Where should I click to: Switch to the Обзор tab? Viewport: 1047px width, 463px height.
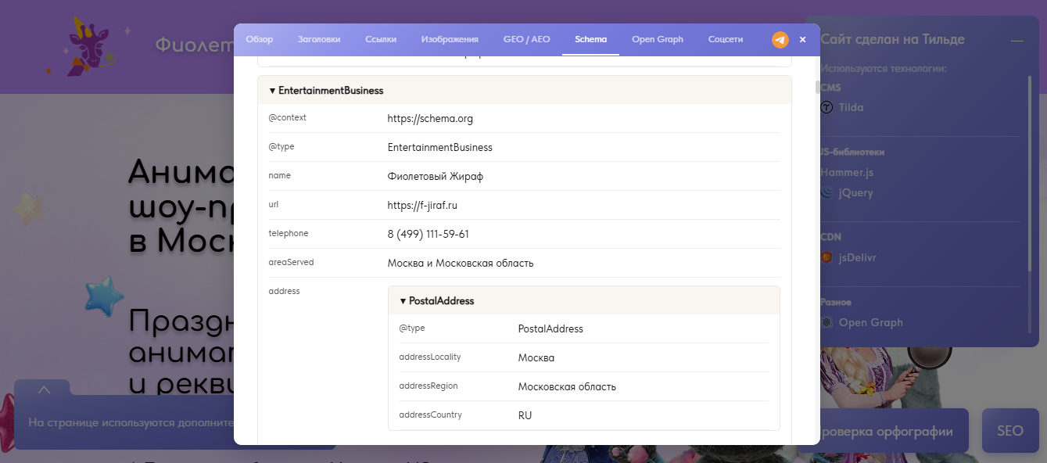click(x=260, y=39)
